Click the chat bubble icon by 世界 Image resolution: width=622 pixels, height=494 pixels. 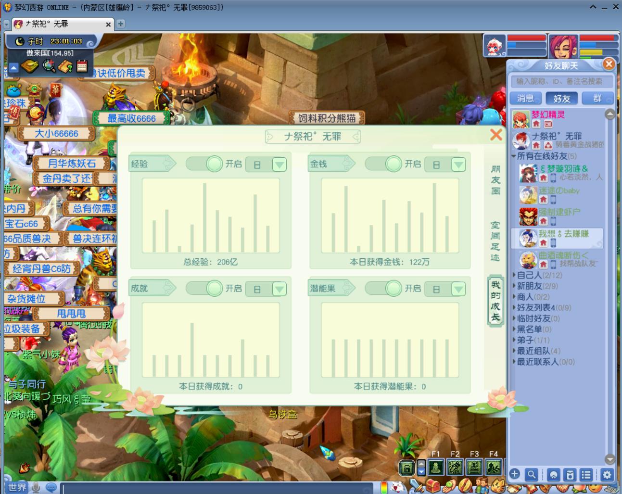pos(51,487)
